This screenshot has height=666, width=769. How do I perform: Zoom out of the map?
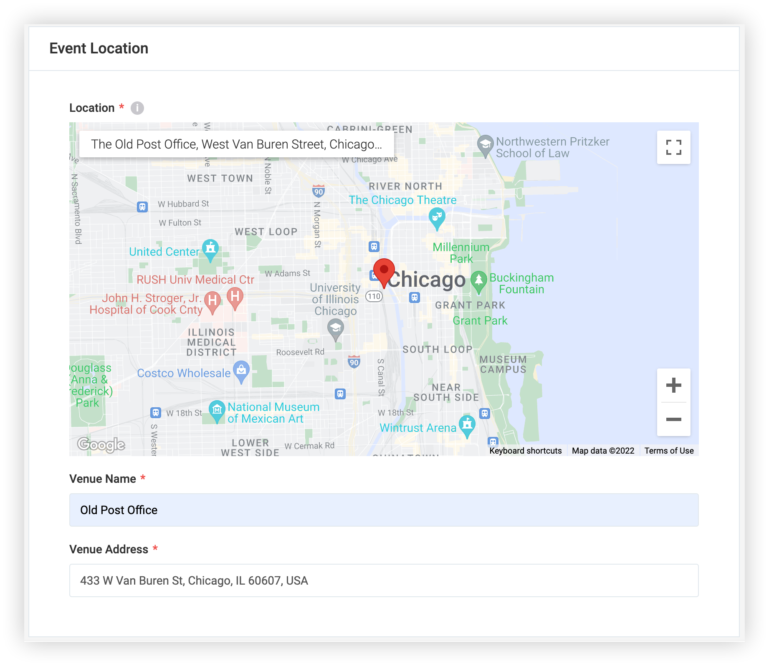pos(673,419)
